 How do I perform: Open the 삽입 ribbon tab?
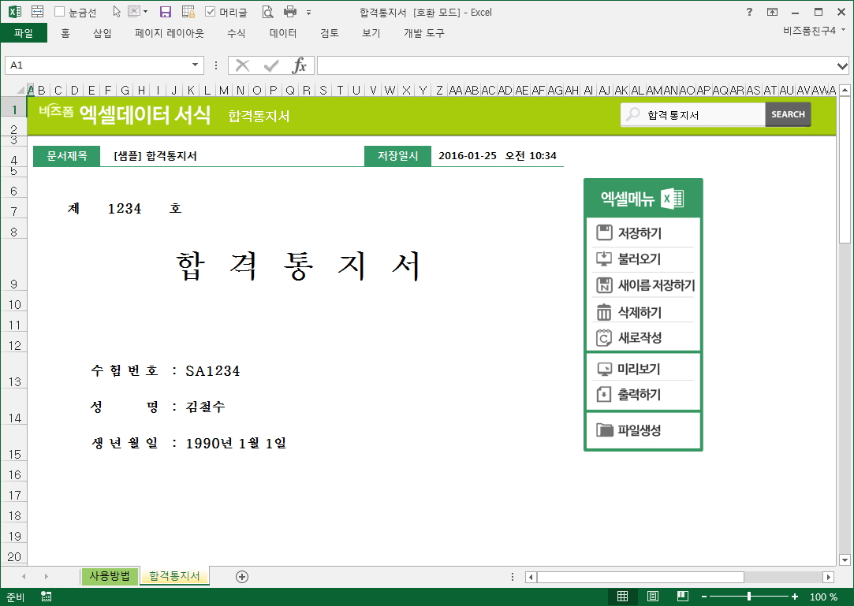point(103,33)
